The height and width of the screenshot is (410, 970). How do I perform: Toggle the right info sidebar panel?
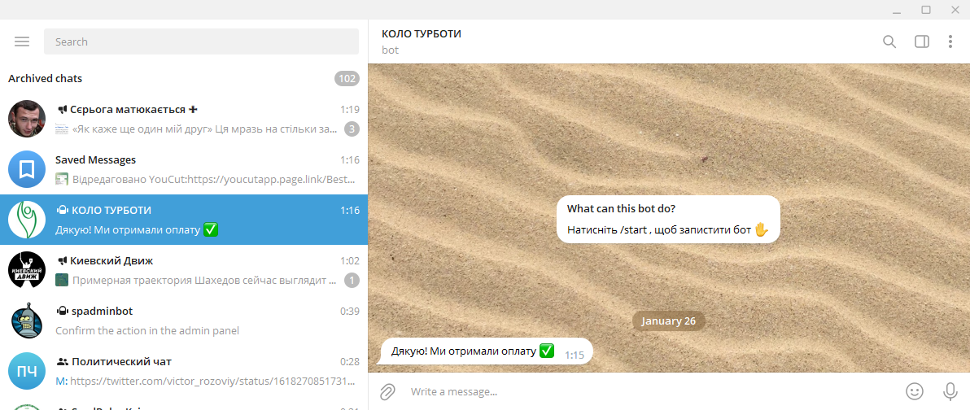coord(922,41)
